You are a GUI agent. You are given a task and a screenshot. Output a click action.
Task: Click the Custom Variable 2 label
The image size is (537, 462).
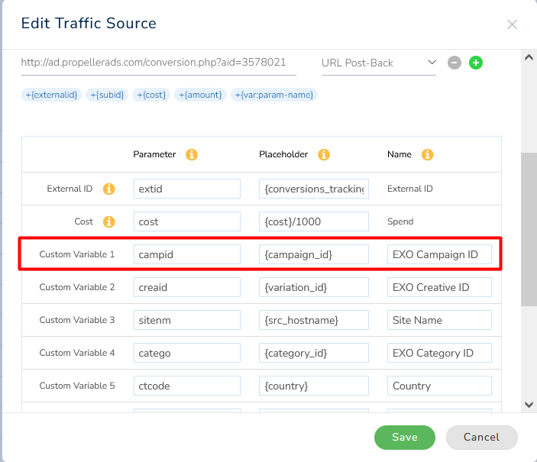pos(77,287)
